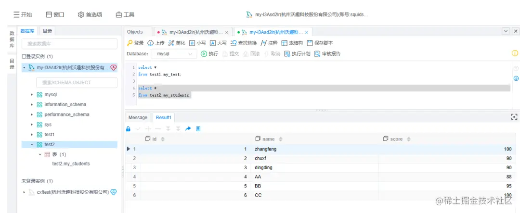Open the 执行计划 execution plan

pyautogui.click(x=297, y=54)
